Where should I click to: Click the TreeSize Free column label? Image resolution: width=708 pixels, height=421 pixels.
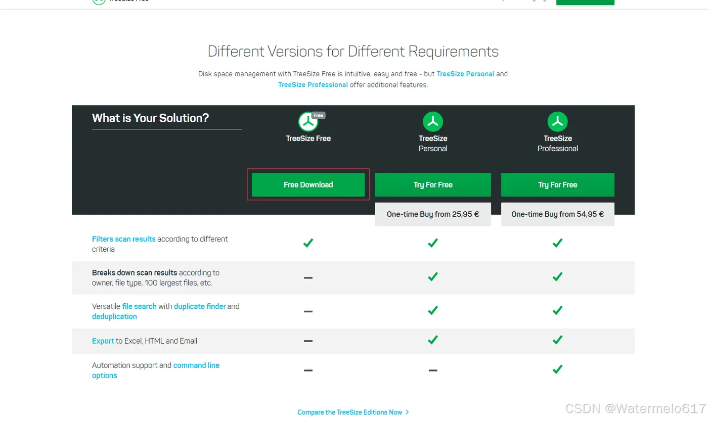click(x=308, y=138)
